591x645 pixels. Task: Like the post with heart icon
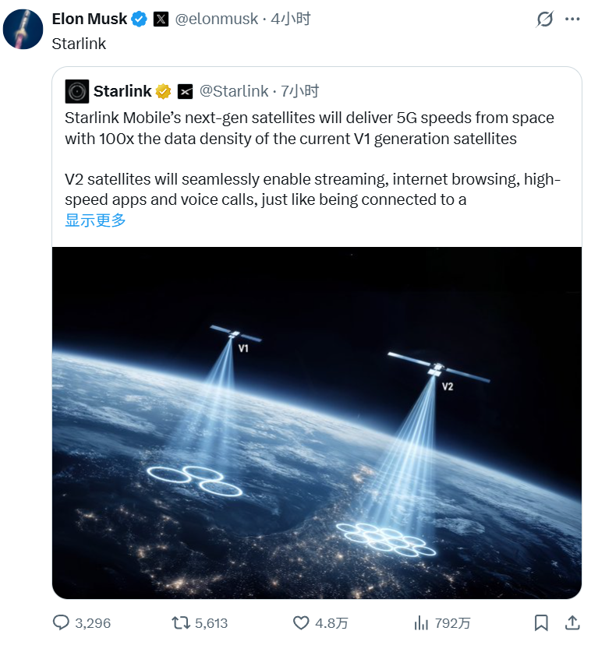click(302, 622)
